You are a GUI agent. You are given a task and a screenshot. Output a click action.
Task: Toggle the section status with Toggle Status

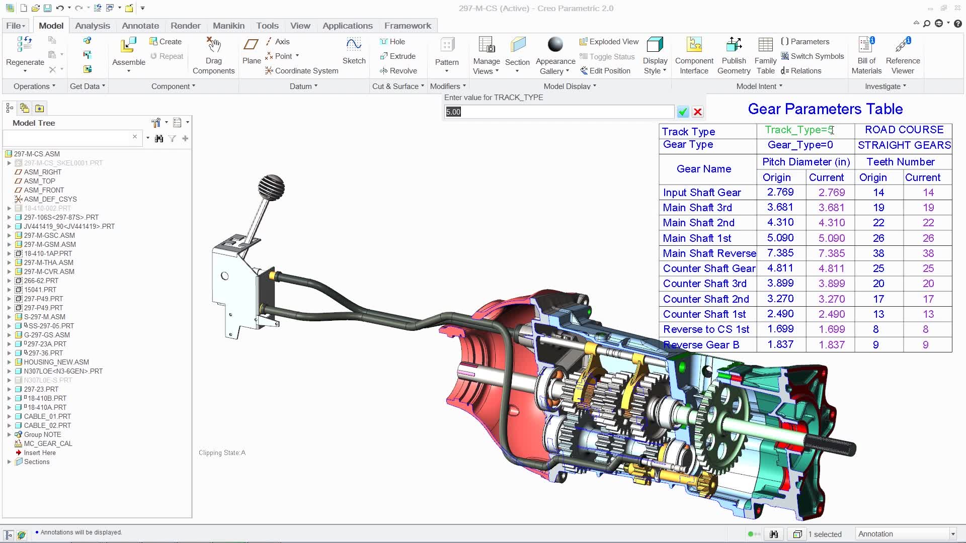coord(607,56)
